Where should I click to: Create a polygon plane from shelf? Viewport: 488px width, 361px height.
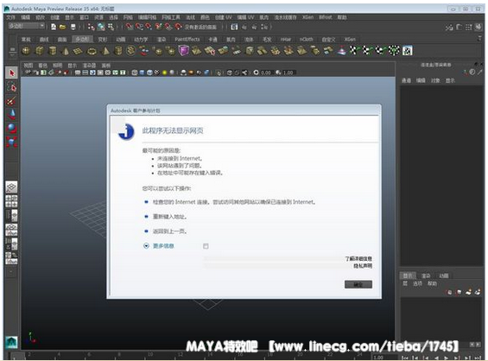pyautogui.click(x=78, y=51)
